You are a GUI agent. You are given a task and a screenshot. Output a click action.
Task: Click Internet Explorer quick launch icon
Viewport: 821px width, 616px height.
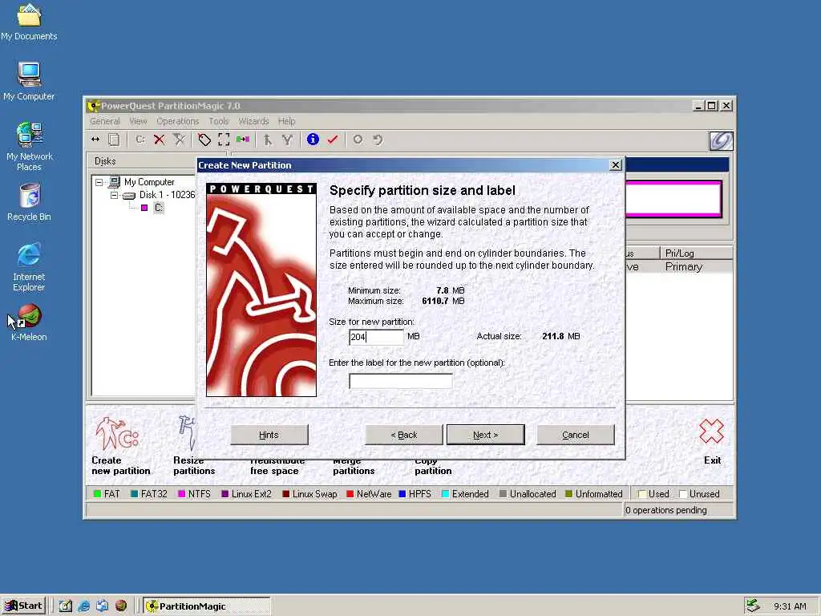(83, 606)
